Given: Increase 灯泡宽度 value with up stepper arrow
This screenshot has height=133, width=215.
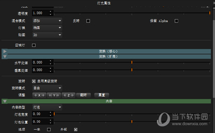Looking at the screenshot, I should click(x=51, y=113).
